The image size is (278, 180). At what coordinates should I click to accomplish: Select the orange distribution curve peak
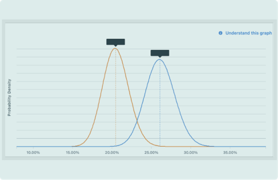[x=115, y=48]
